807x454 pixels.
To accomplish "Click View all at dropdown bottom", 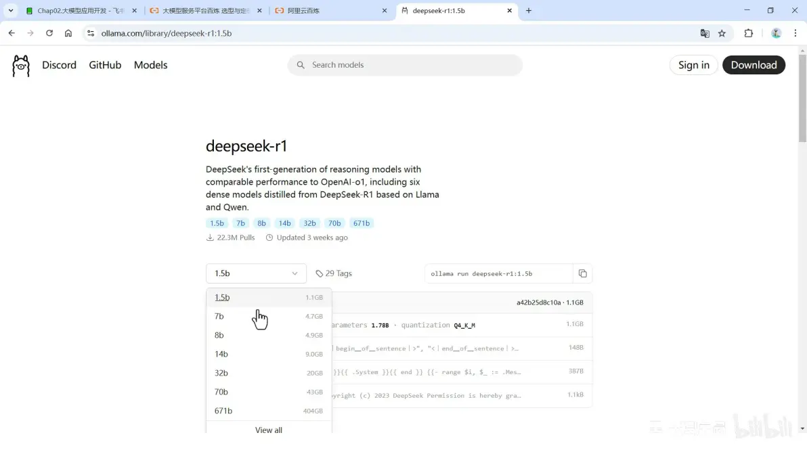I will tap(268, 430).
